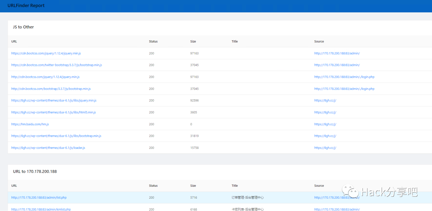432x211 pixels.
Task: Open 8gh.cc/j/ source link in libs/jquery.min.js row
Action: coord(325,101)
